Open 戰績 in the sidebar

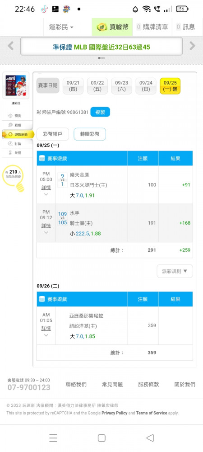[15, 125]
